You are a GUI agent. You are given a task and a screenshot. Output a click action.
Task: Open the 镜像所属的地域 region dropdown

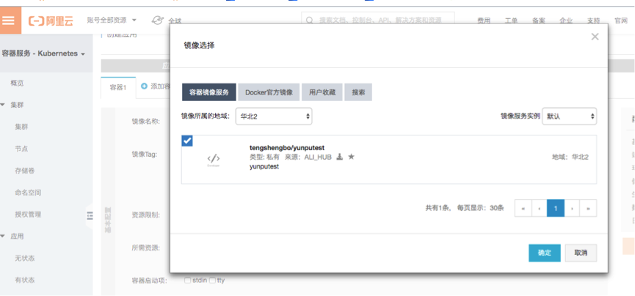(274, 116)
